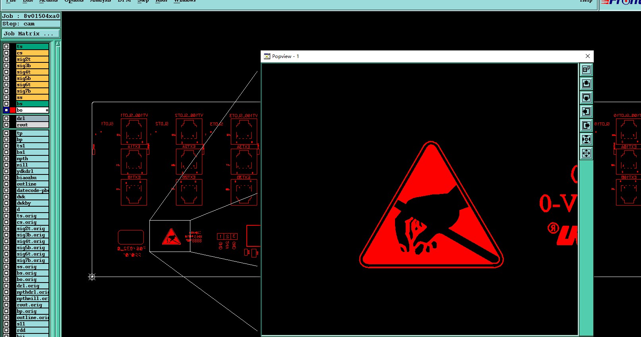Toggle the sig2t layer checkbox
Image resolution: width=641 pixels, height=337 pixels.
coord(6,59)
